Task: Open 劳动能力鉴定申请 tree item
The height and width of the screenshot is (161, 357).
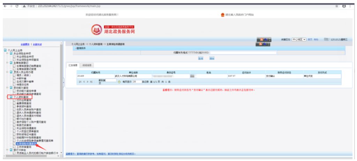Action: point(26,91)
